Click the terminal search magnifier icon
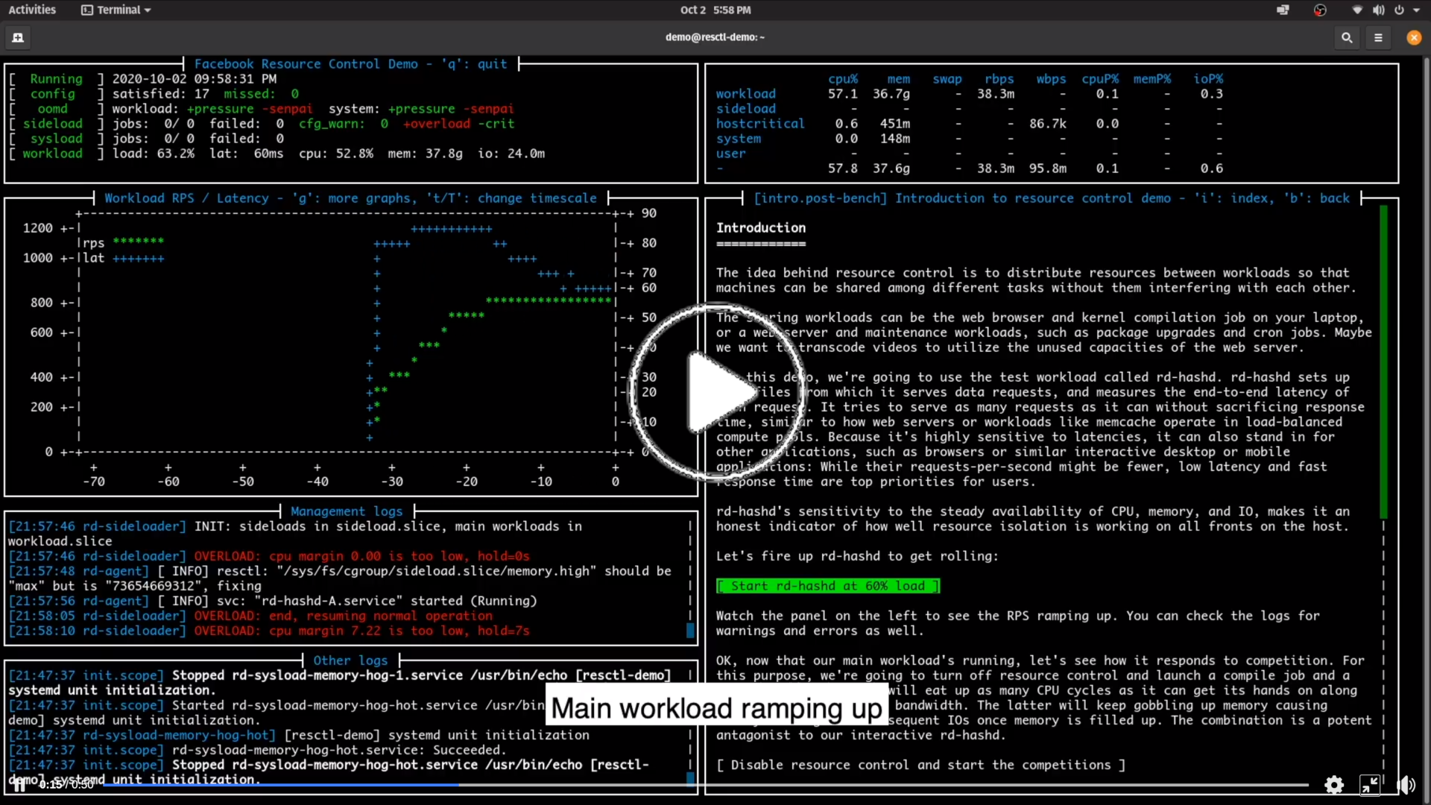 pyautogui.click(x=1347, y=37)
